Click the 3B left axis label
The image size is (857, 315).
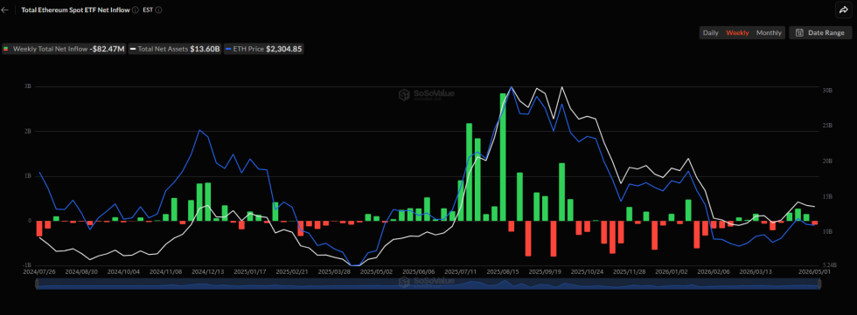[27, 86]
